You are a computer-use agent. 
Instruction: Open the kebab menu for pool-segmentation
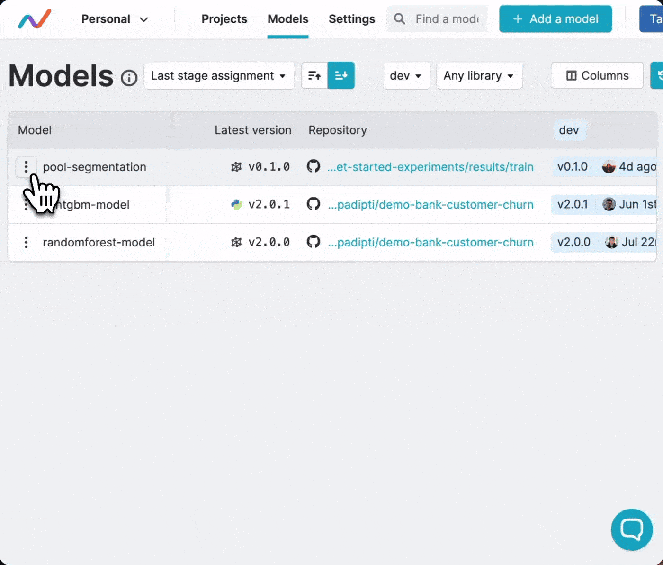26,167
